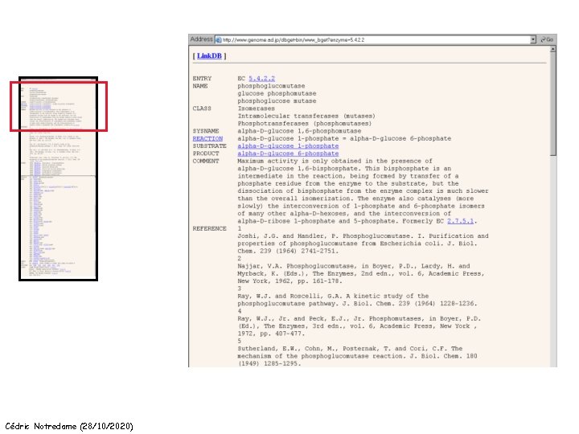Click the reaction equation text
The width and height of the screenshot is (579, 434).
coord(344,138)
